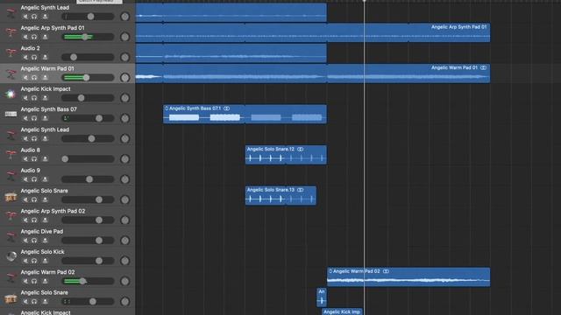Click the Angelic Dive Pad pan knob
Viewport: 561px width, 315px height.
pyautogui.click(x=124, y=241)
